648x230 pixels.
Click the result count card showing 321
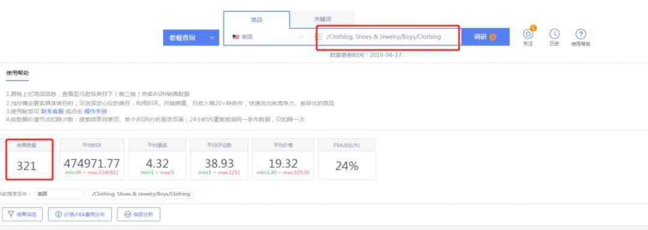tap(29, 159)
